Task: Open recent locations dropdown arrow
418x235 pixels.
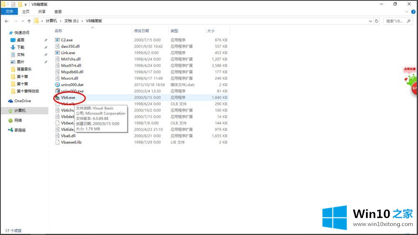Action: coord(22,21)
